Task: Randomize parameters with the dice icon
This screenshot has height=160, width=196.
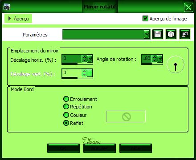Action: click(x=171, y=34)
